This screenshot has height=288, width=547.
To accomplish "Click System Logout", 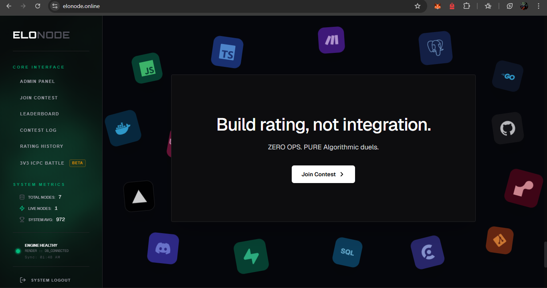I will [x=51, y=280].
